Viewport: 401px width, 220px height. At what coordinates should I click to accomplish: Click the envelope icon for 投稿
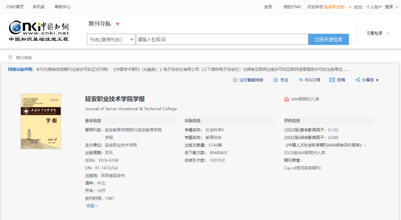(x=332, y=80)
